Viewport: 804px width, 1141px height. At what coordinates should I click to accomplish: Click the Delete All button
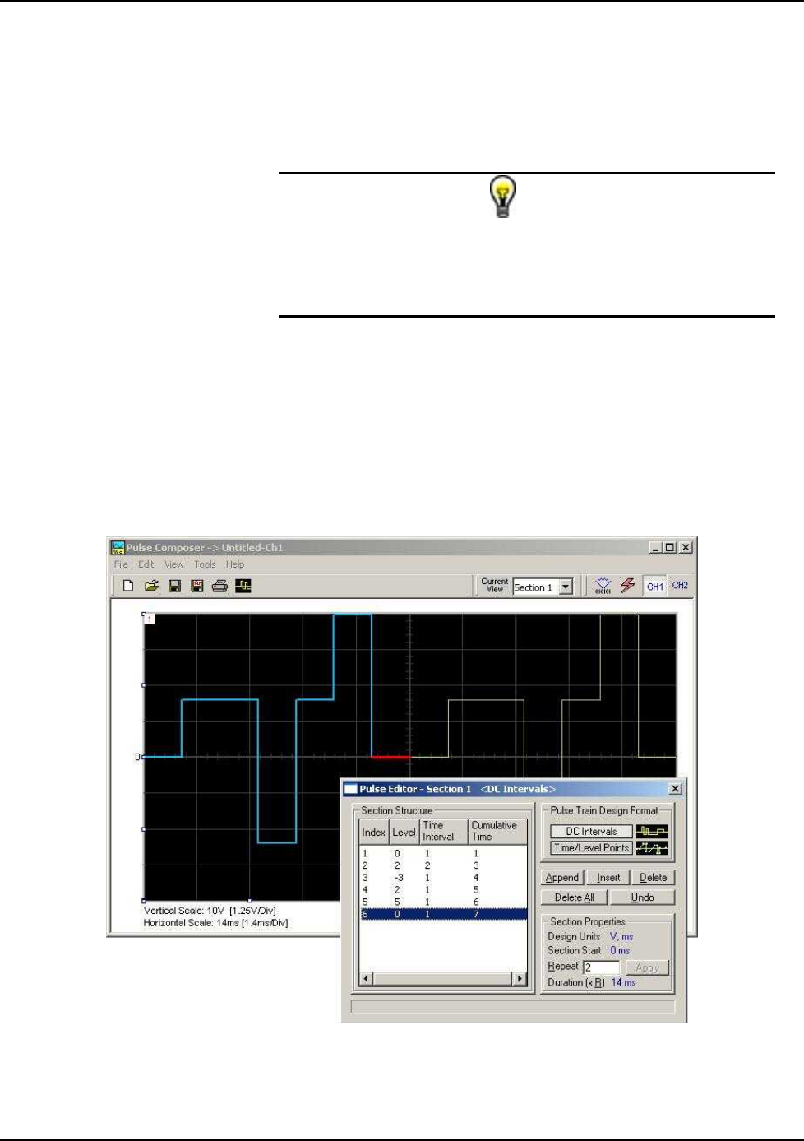[575, 897]
